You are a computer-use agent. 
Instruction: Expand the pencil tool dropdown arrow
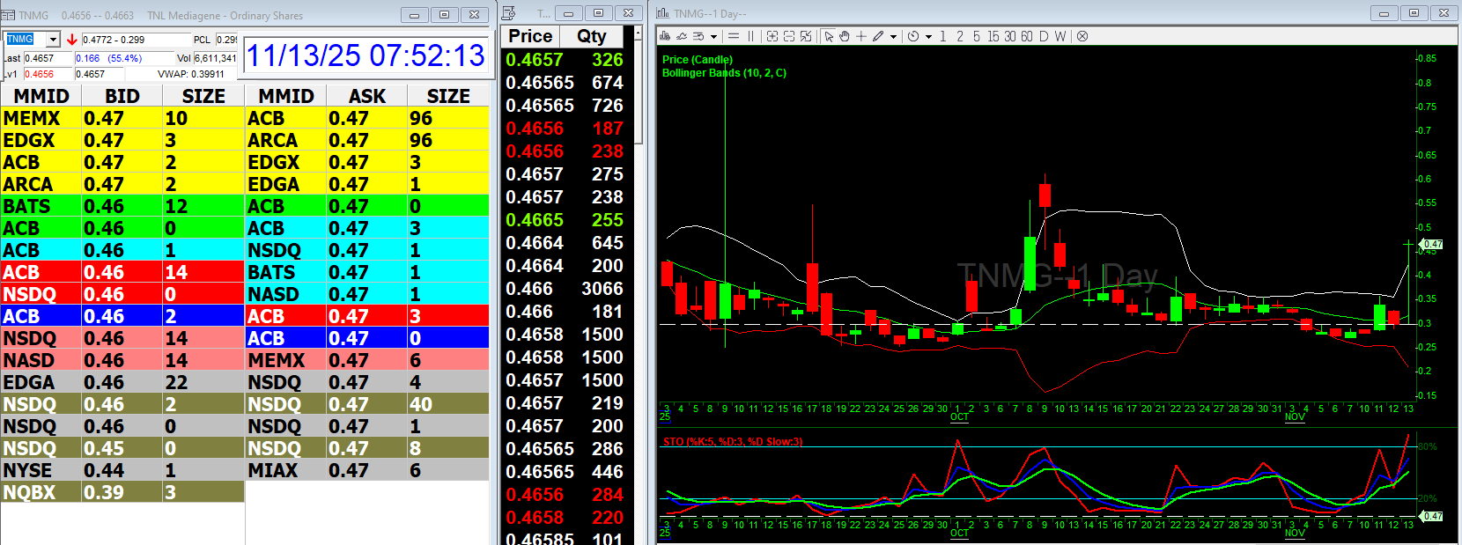point(893,37)
